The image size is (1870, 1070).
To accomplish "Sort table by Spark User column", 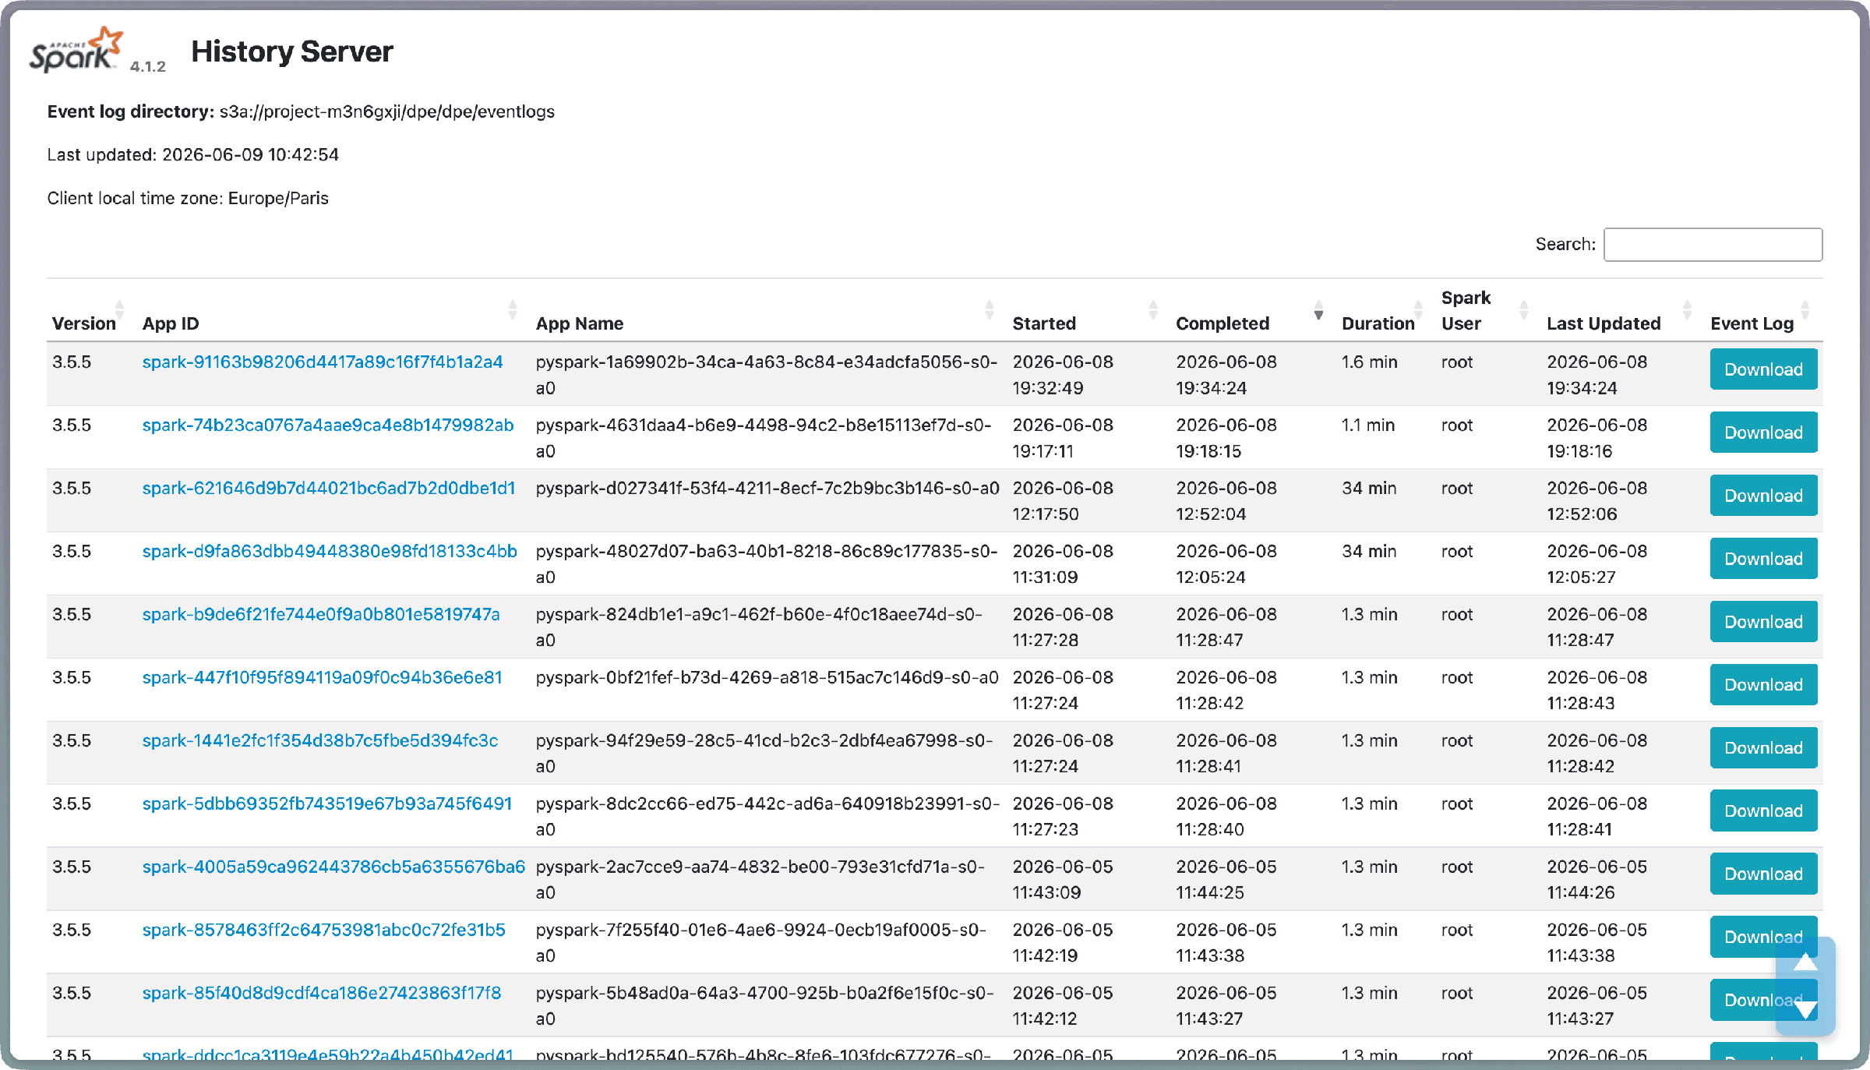I will tap(1524, 310).
